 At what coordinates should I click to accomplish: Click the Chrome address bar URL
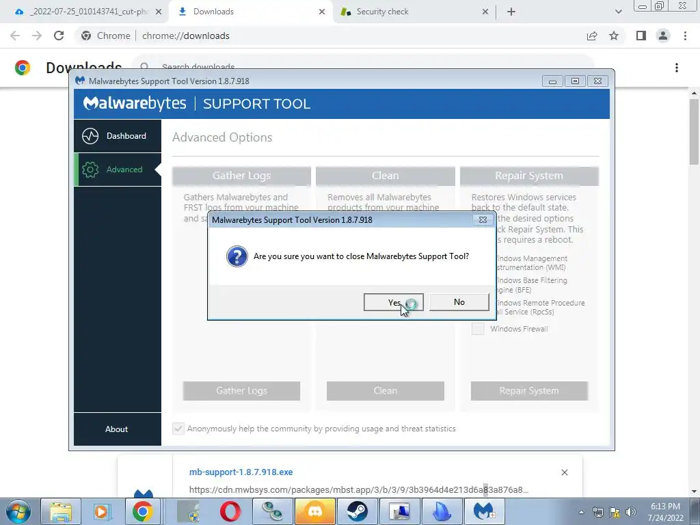(x=186, y=36)
